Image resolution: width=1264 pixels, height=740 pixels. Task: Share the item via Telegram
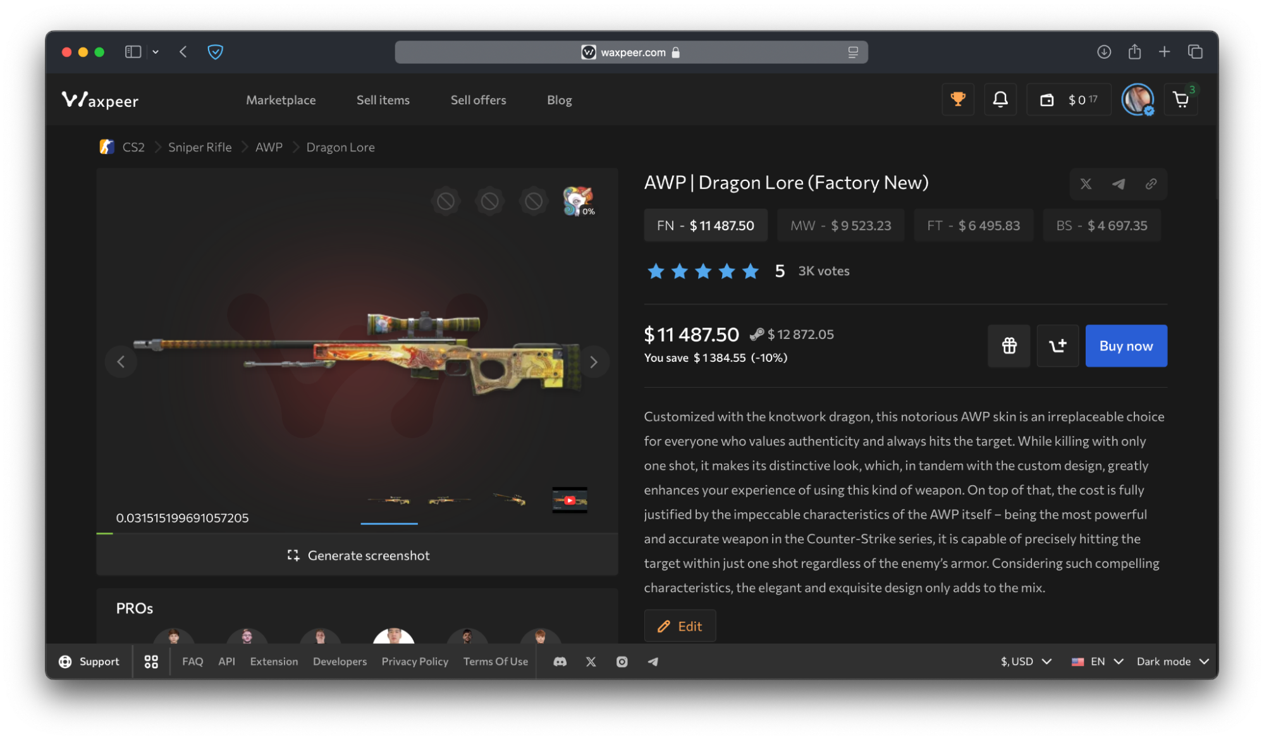[x=1119, y=184]
